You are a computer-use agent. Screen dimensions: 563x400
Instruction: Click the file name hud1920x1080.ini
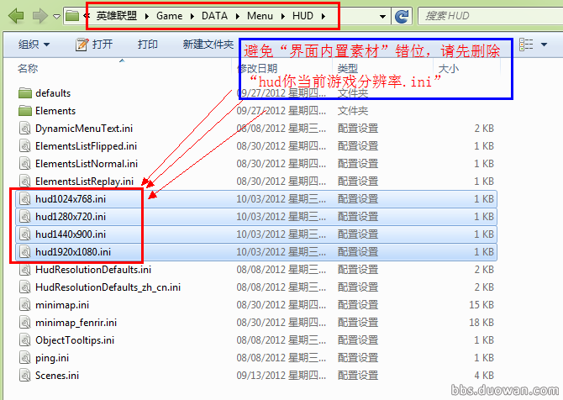point(73,252)
